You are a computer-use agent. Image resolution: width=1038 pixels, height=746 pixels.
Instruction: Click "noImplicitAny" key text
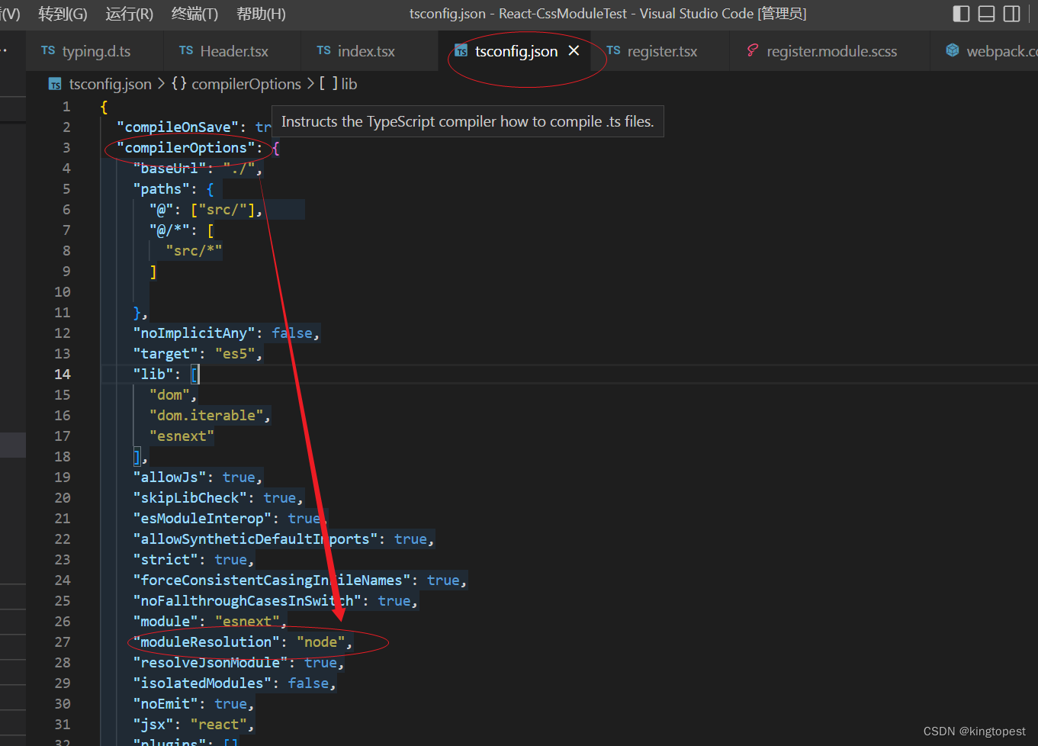tap(194, 333)
